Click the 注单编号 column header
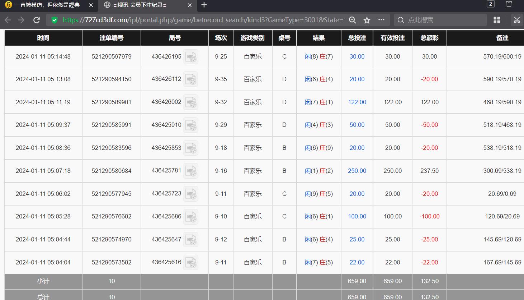The height and width of the screenshot is (300, 524). 112,38
